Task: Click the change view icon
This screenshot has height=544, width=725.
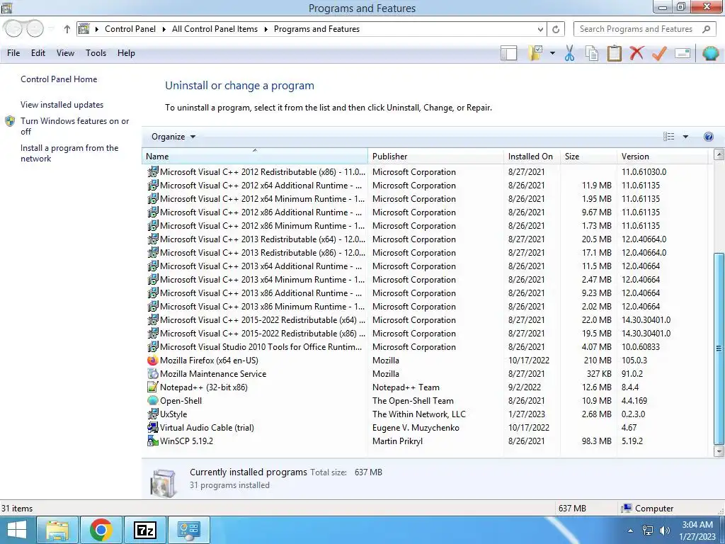Action: point(668,137)
